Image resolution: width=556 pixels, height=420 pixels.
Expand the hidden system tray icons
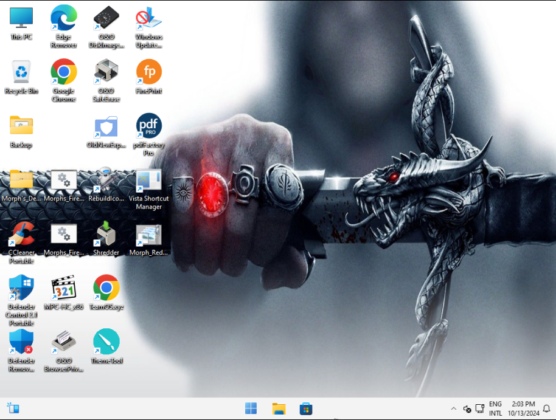[x=454, y=408]
